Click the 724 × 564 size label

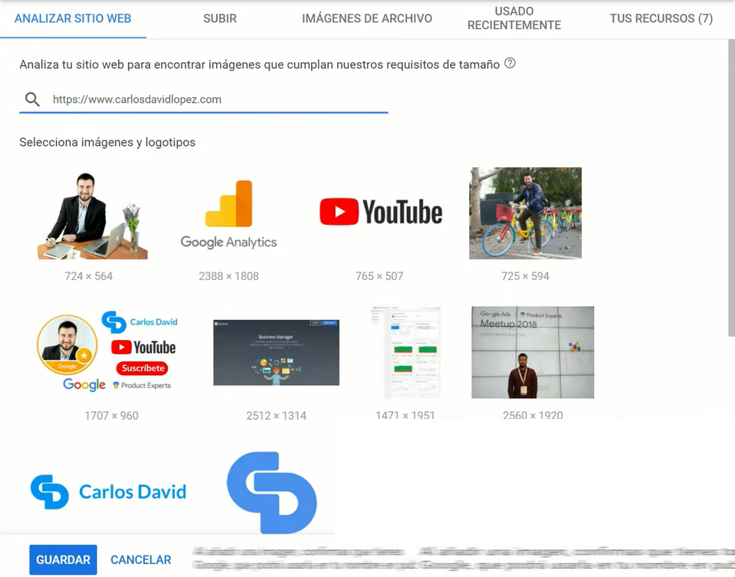[x=89, y=276]
